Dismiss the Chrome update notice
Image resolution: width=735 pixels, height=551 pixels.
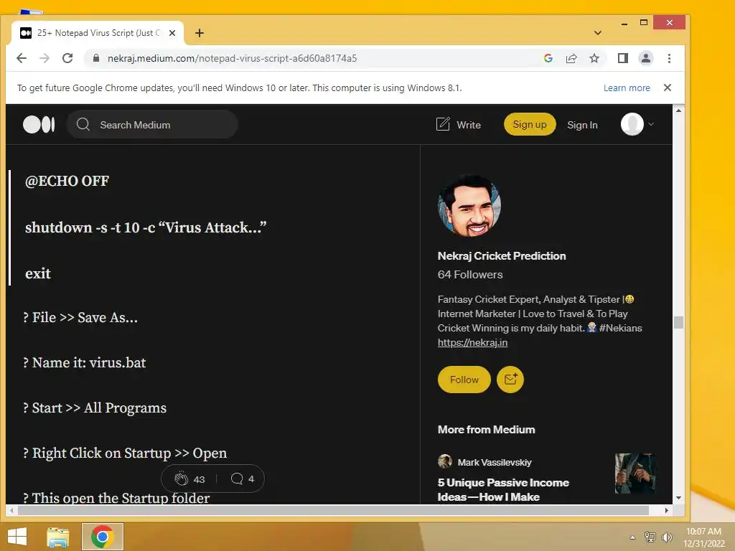(x=668, y=88)
